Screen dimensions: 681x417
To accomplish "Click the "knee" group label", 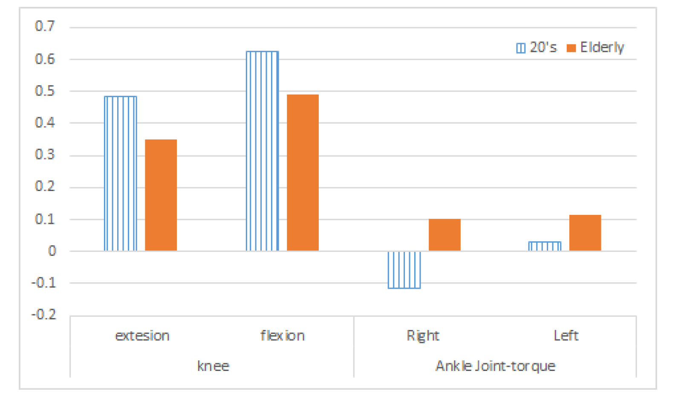I will point(213,366).
